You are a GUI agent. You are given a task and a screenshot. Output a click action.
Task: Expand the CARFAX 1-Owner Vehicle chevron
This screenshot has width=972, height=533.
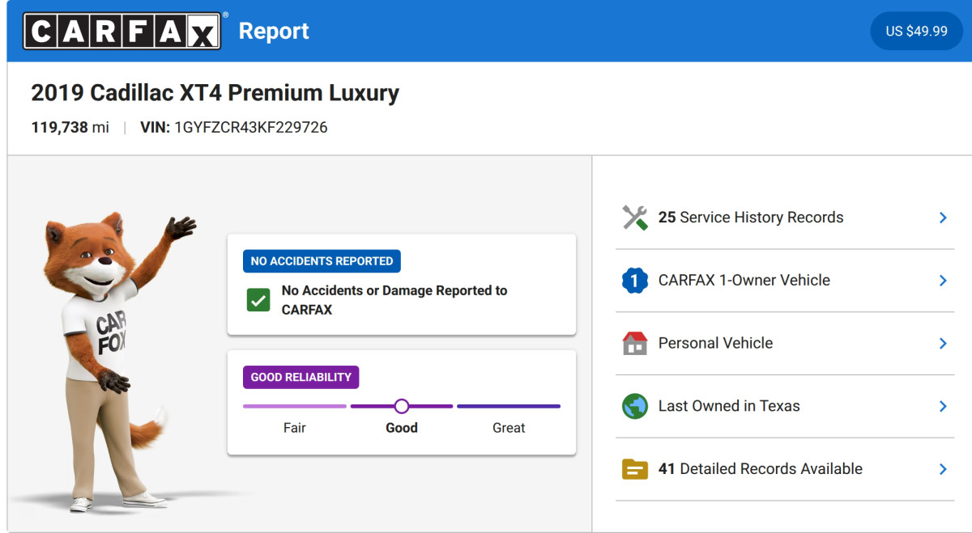coord(943,281)
